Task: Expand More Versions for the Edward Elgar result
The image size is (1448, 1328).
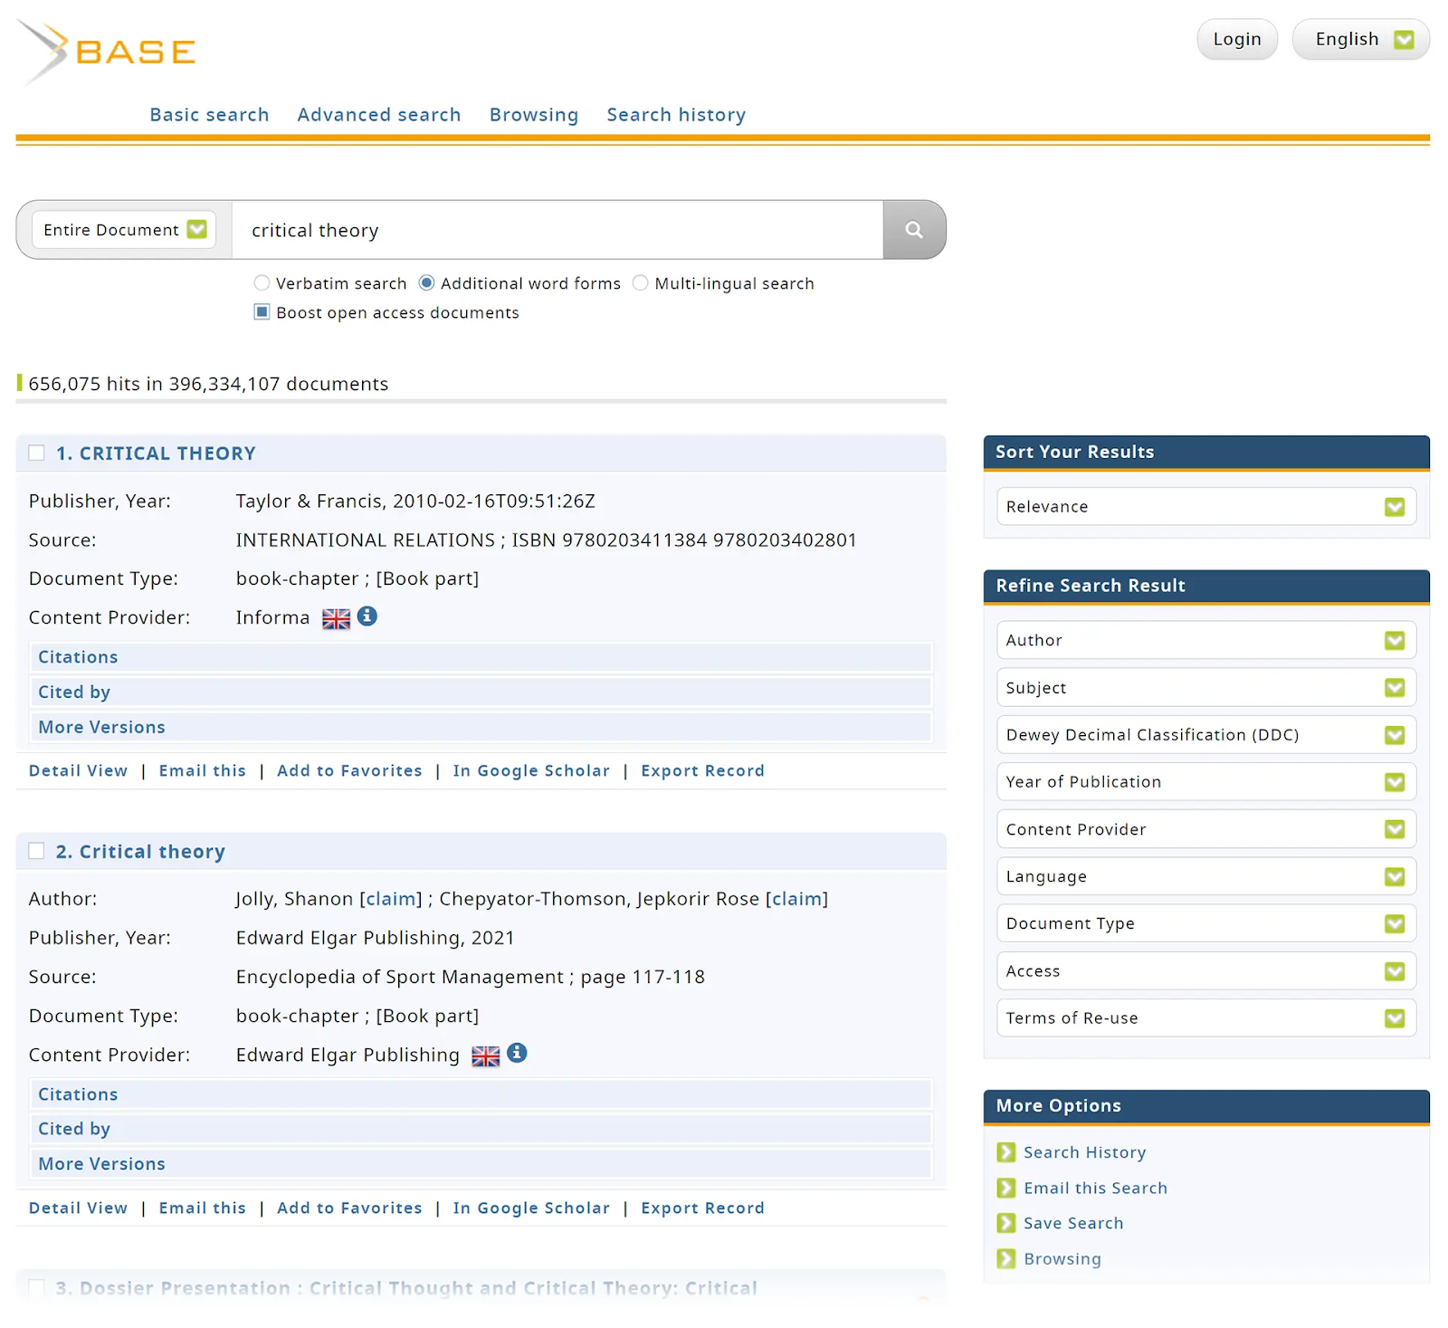Action: click(481, 1164)
